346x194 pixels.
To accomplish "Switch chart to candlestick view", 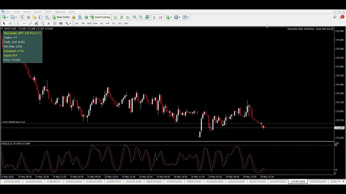I will tap(122, 17).
